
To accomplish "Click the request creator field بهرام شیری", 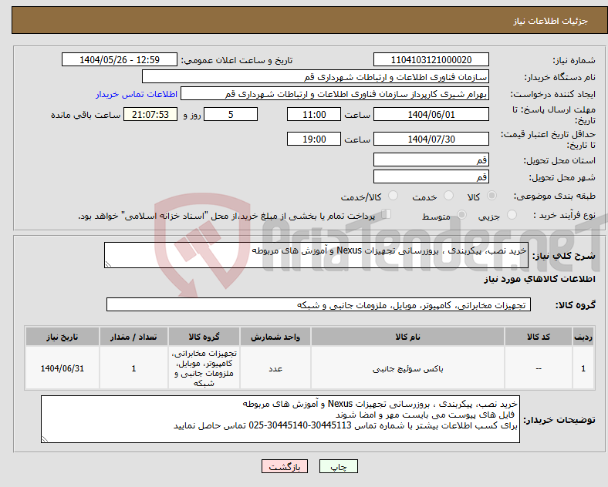I will click(335, 94).
